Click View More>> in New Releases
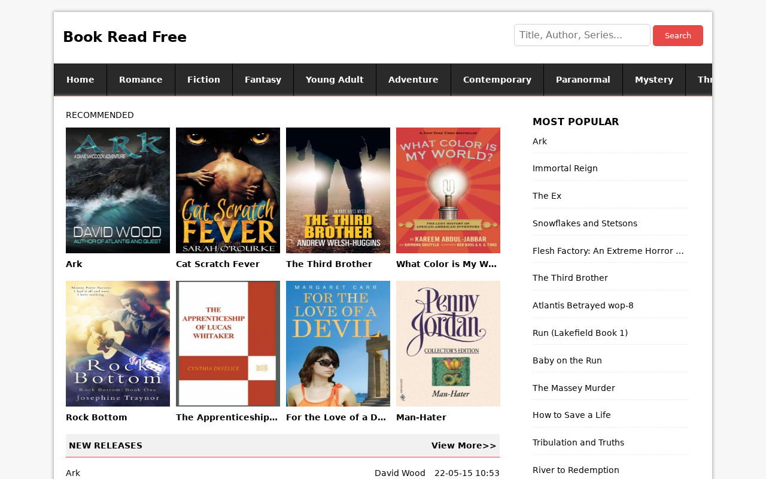The width and height of the screenshot is (766, 479). [464, 445]
